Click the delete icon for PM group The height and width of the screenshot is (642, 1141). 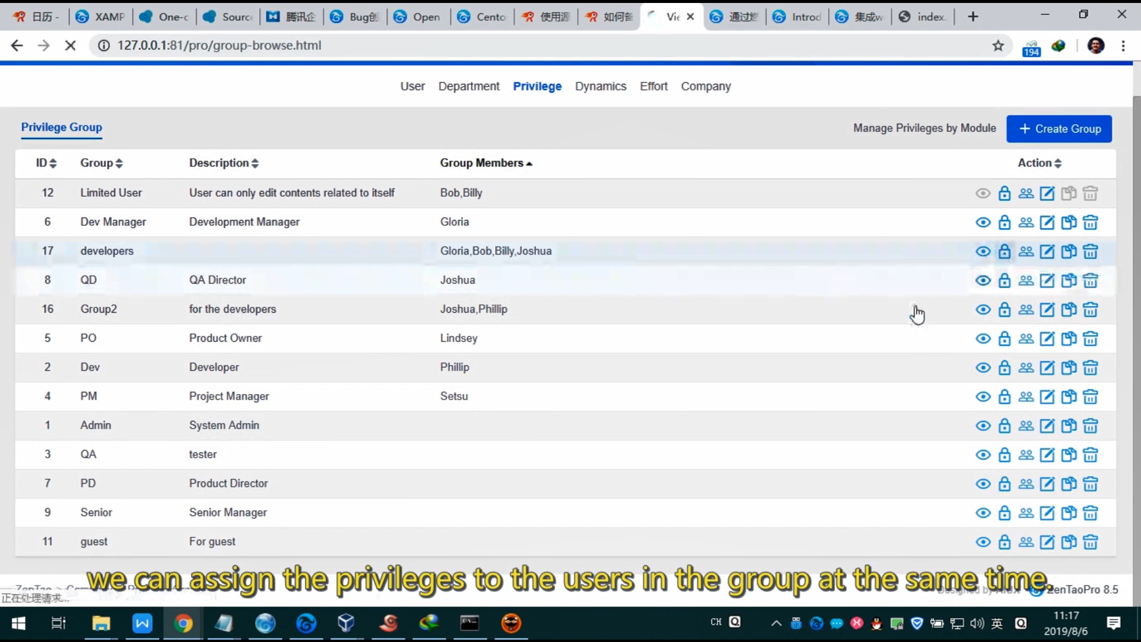coord(1091,396)
